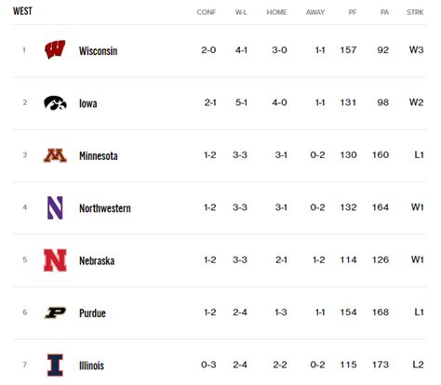Select the Nebraska team name
Screen dimensions: 441x385
97,260
